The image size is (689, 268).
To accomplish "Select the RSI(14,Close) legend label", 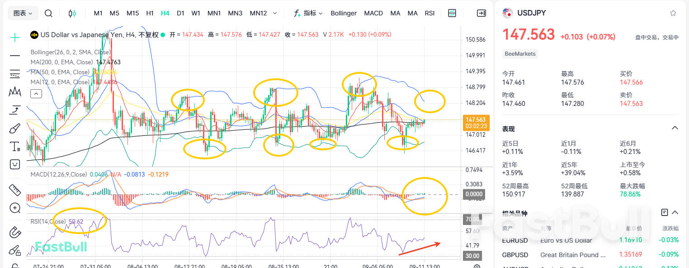I will 48,221.
